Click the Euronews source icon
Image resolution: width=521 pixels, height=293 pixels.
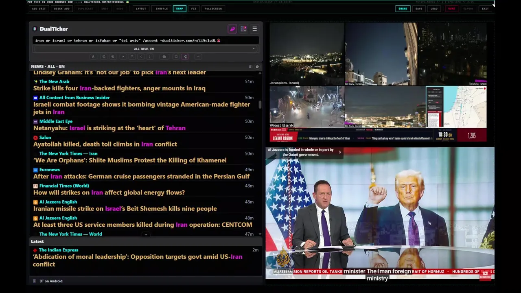[x=35, y=170]
